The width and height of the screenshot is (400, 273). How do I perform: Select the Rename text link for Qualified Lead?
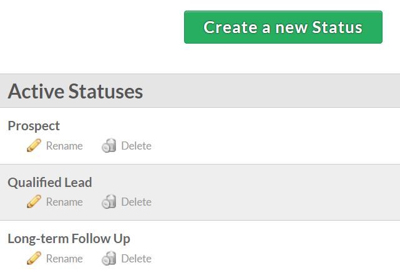tap(64, 202)
